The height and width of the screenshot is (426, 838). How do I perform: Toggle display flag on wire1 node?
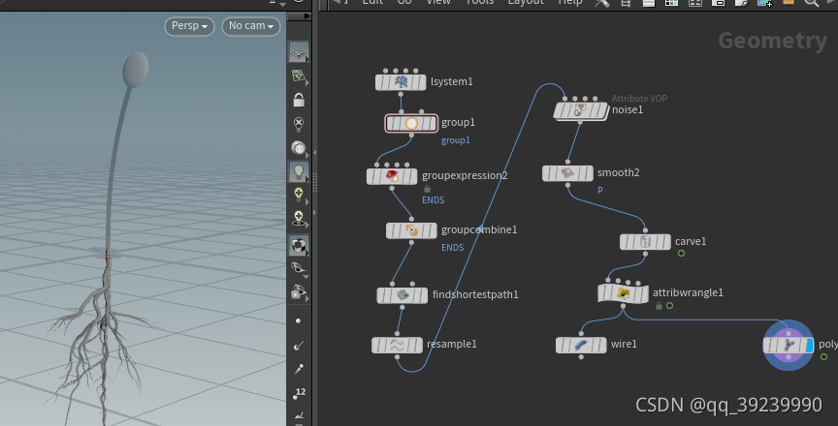click(601, 345)
